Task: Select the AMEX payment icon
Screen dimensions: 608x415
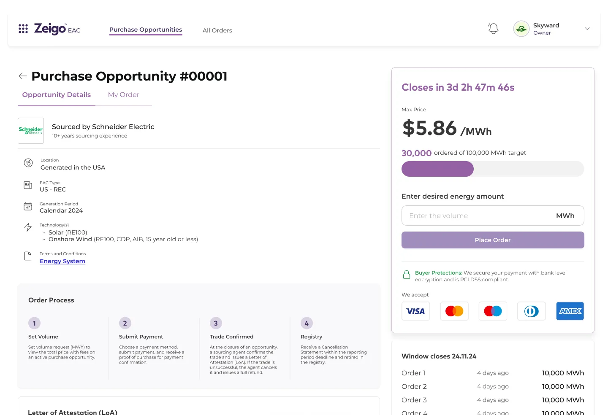Action: [570, 311]
